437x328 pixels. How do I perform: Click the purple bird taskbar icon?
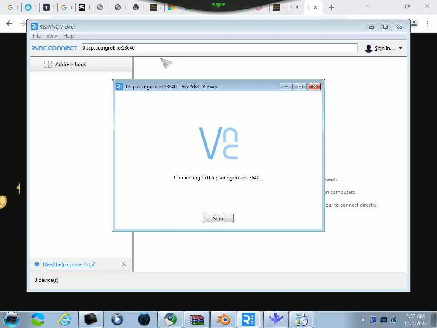pos(276,319)
